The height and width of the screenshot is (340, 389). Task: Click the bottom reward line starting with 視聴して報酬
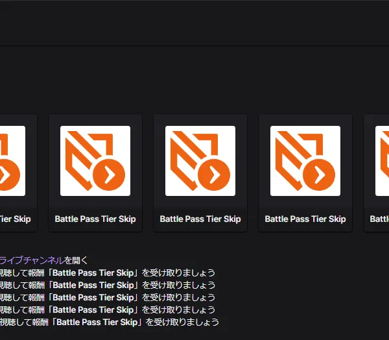point(110,322)
